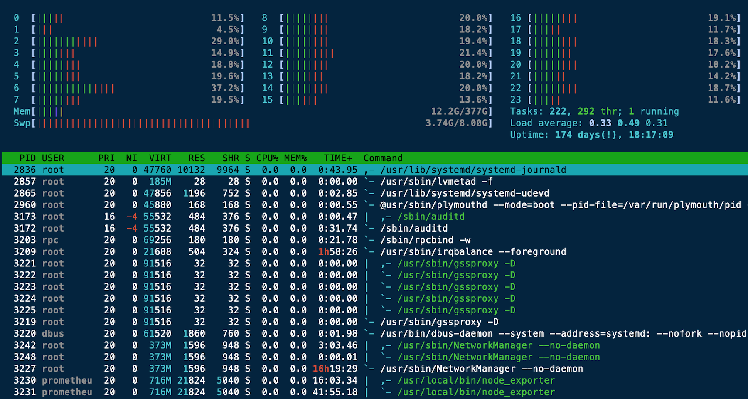Select the /sbin/auditd row with PID 3172
Screen dimensions: 748x399
coord(375,228)
